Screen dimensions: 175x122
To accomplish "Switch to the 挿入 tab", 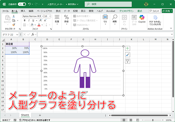I will 23,11.
